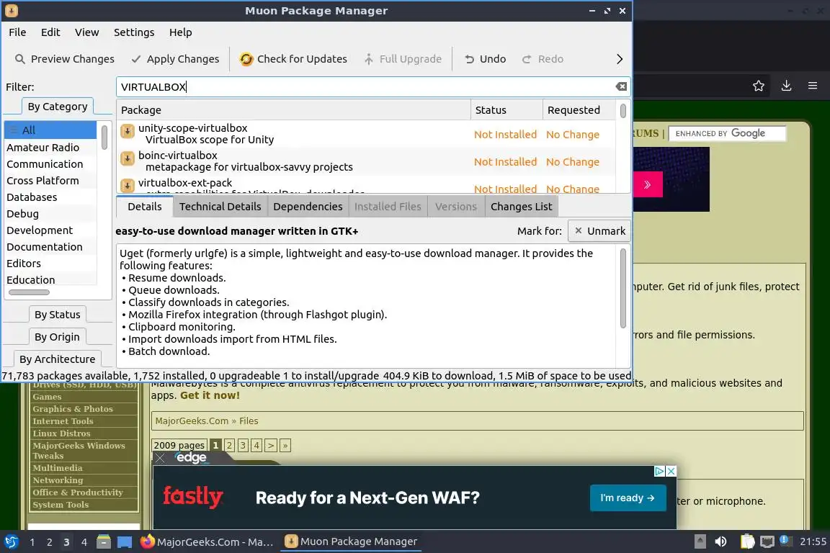Viewport: 830px width, 553px height.
Task: Click the Google search box in browser
Action: [727, 133]
